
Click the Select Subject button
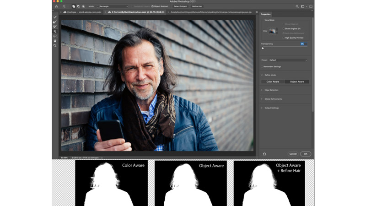[180, 6]
